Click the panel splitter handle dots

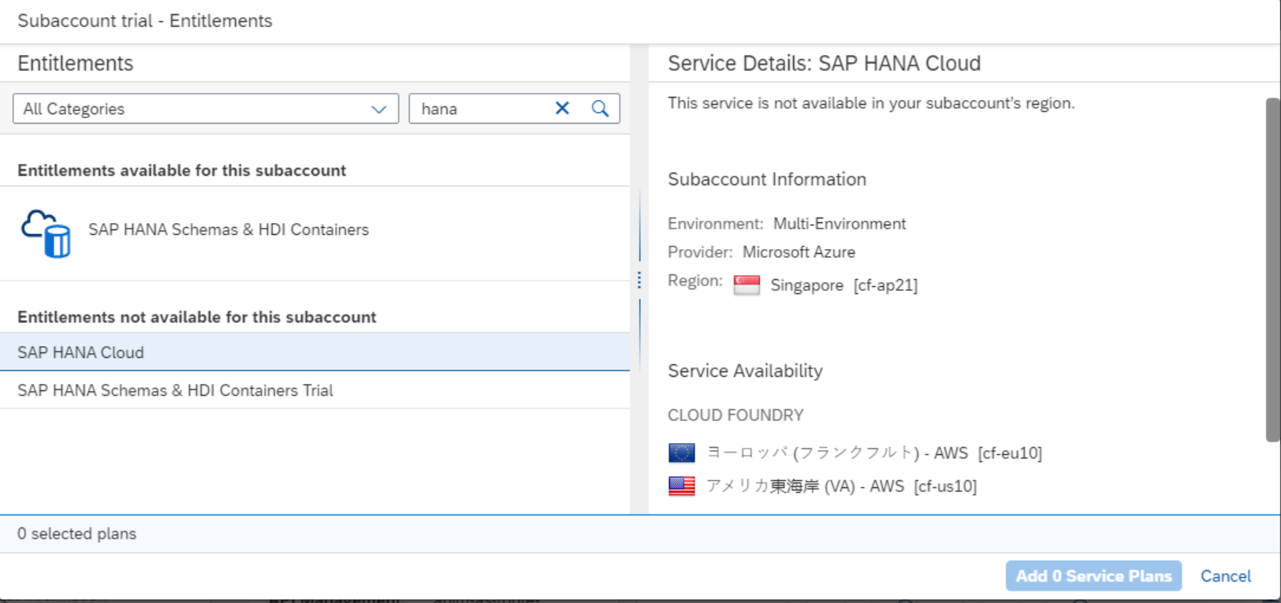(639, 280)
